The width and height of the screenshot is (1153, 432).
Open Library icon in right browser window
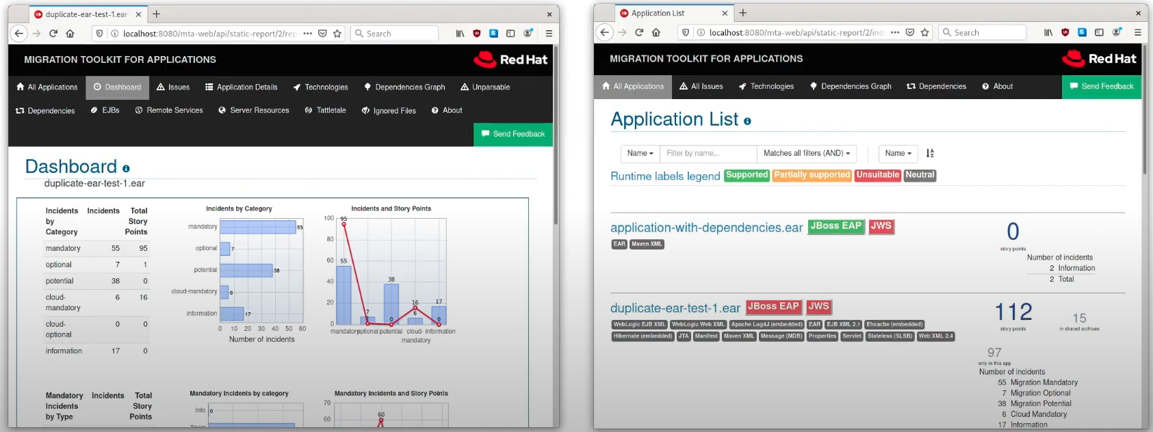click(x=1048, y=32)
